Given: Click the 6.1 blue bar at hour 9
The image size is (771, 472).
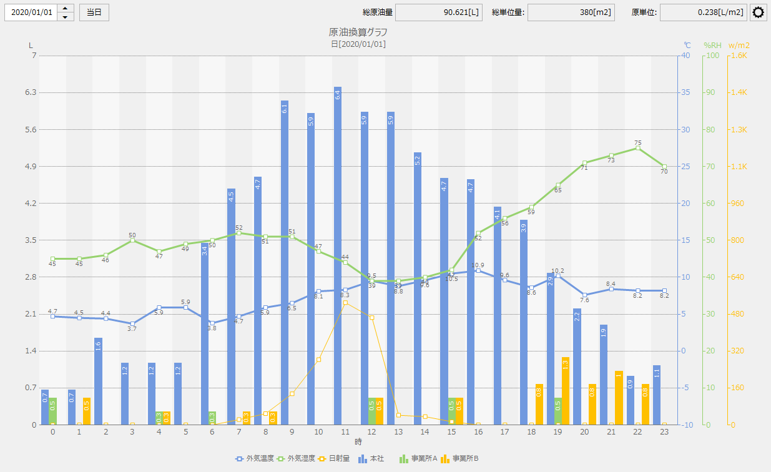Looking at the screenshot, I should (x=285, y=262).
